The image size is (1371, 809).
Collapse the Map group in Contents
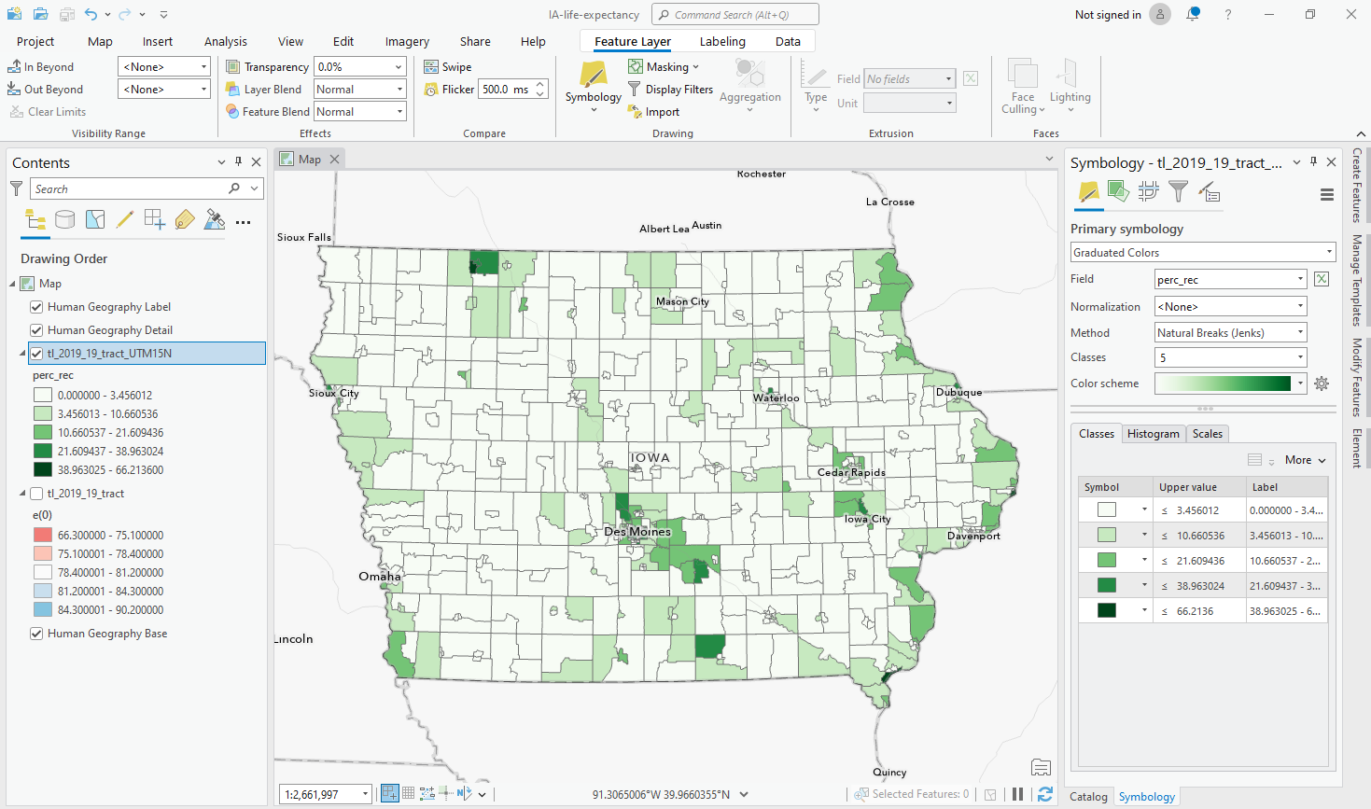13,284
